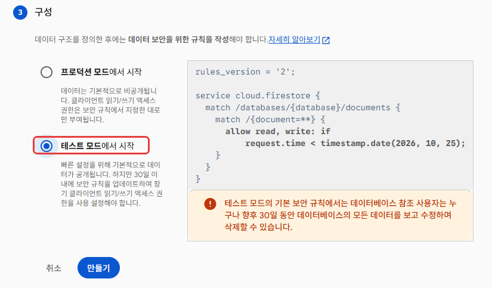492x288 pixels.
Task: Click the match /{document=**} line
Action: pos(270,119)
